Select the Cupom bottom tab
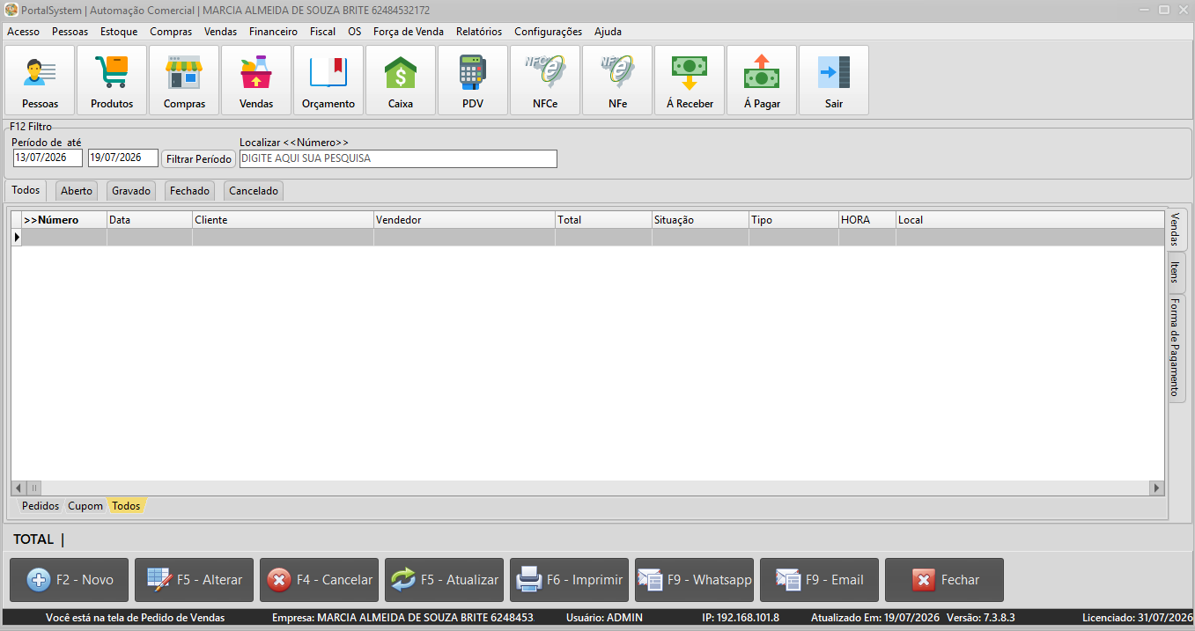 tap(85, 506)
